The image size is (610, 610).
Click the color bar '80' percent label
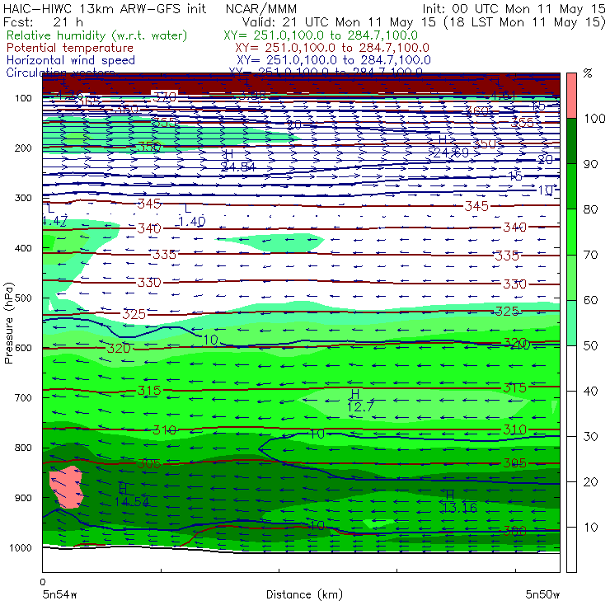pos(591,209)
